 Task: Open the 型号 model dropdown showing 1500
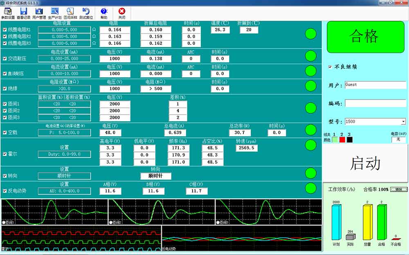(x=403, y=121)
